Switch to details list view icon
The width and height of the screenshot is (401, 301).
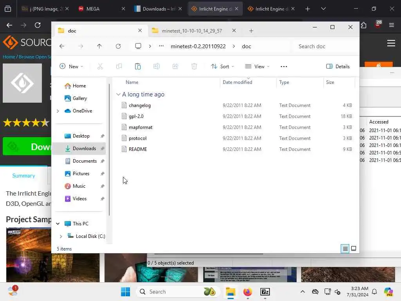point(345,248)
